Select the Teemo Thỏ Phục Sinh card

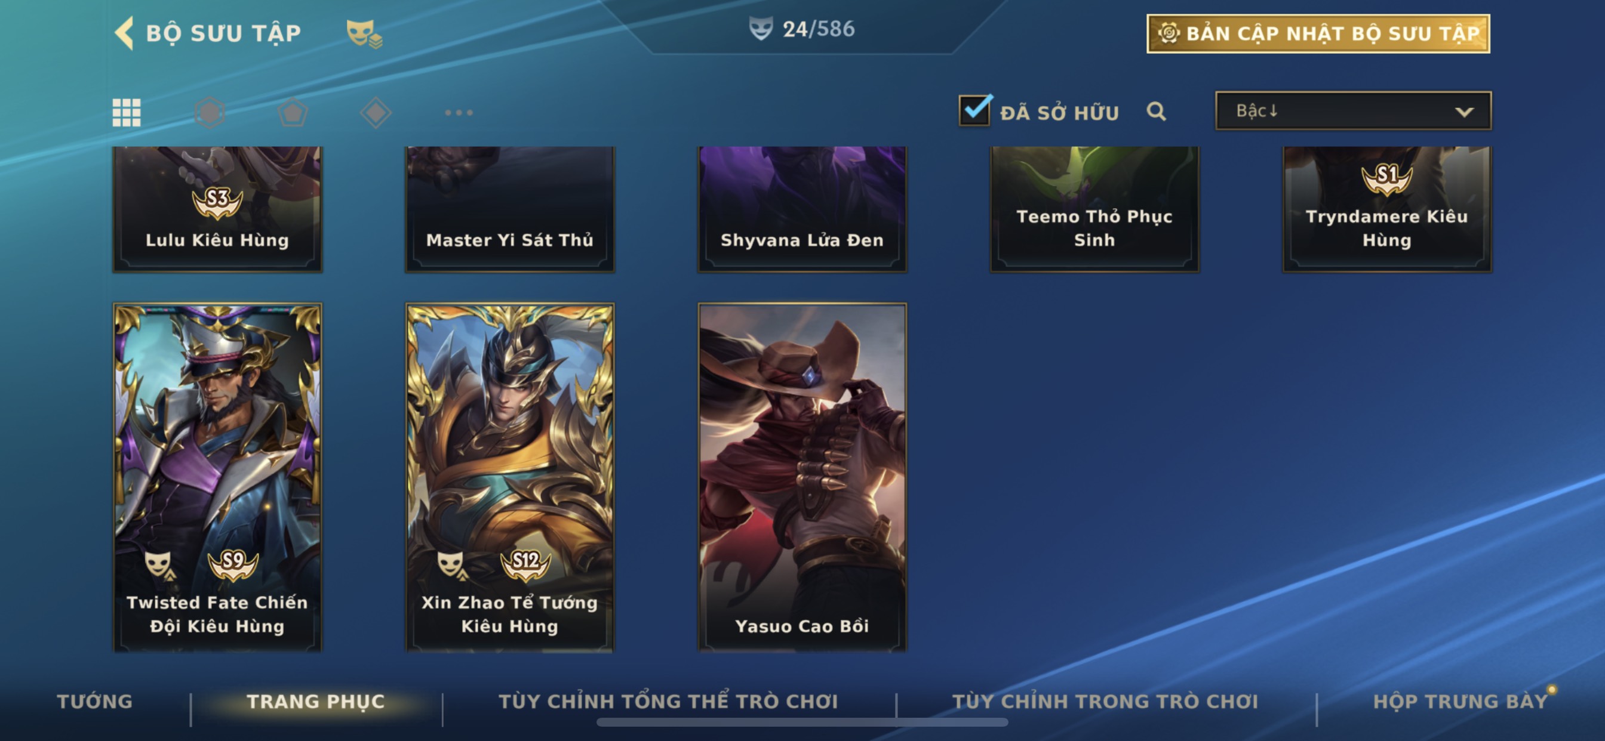1094,209
